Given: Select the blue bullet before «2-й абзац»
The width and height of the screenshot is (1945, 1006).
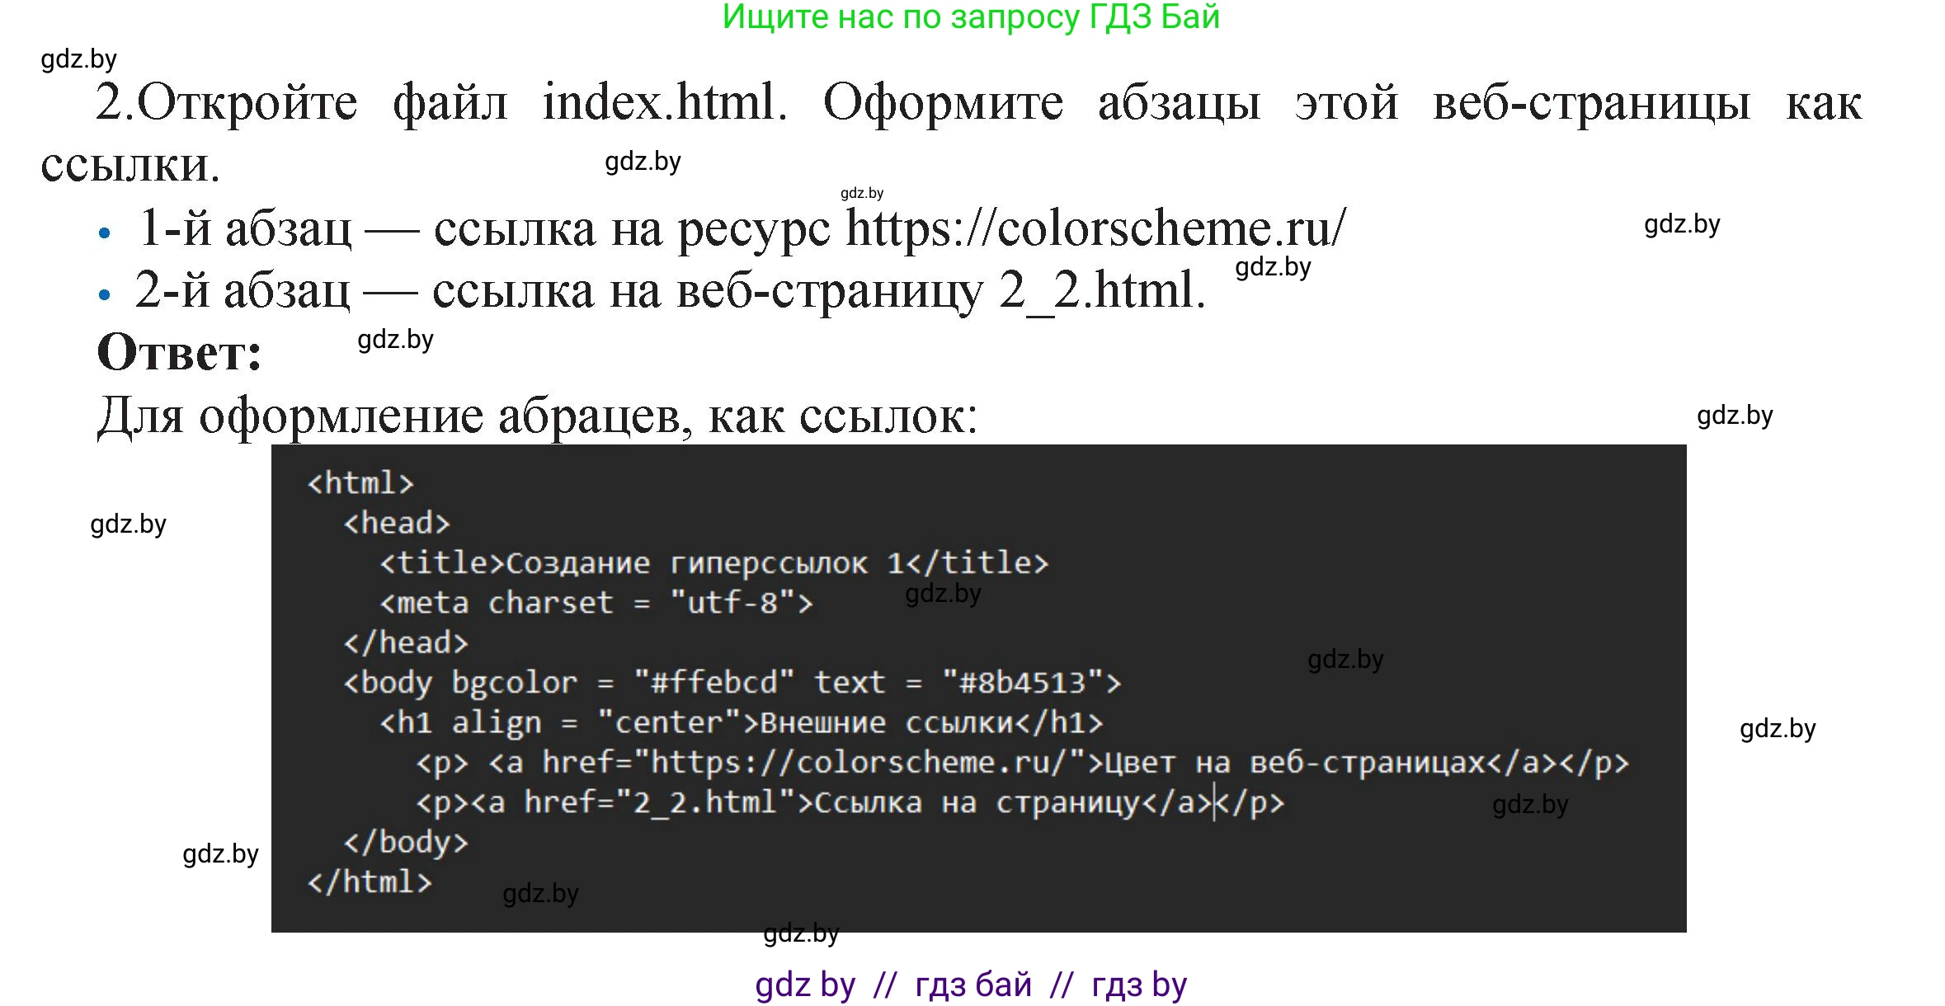Looking at the screenshot, I should click(106, 294).
